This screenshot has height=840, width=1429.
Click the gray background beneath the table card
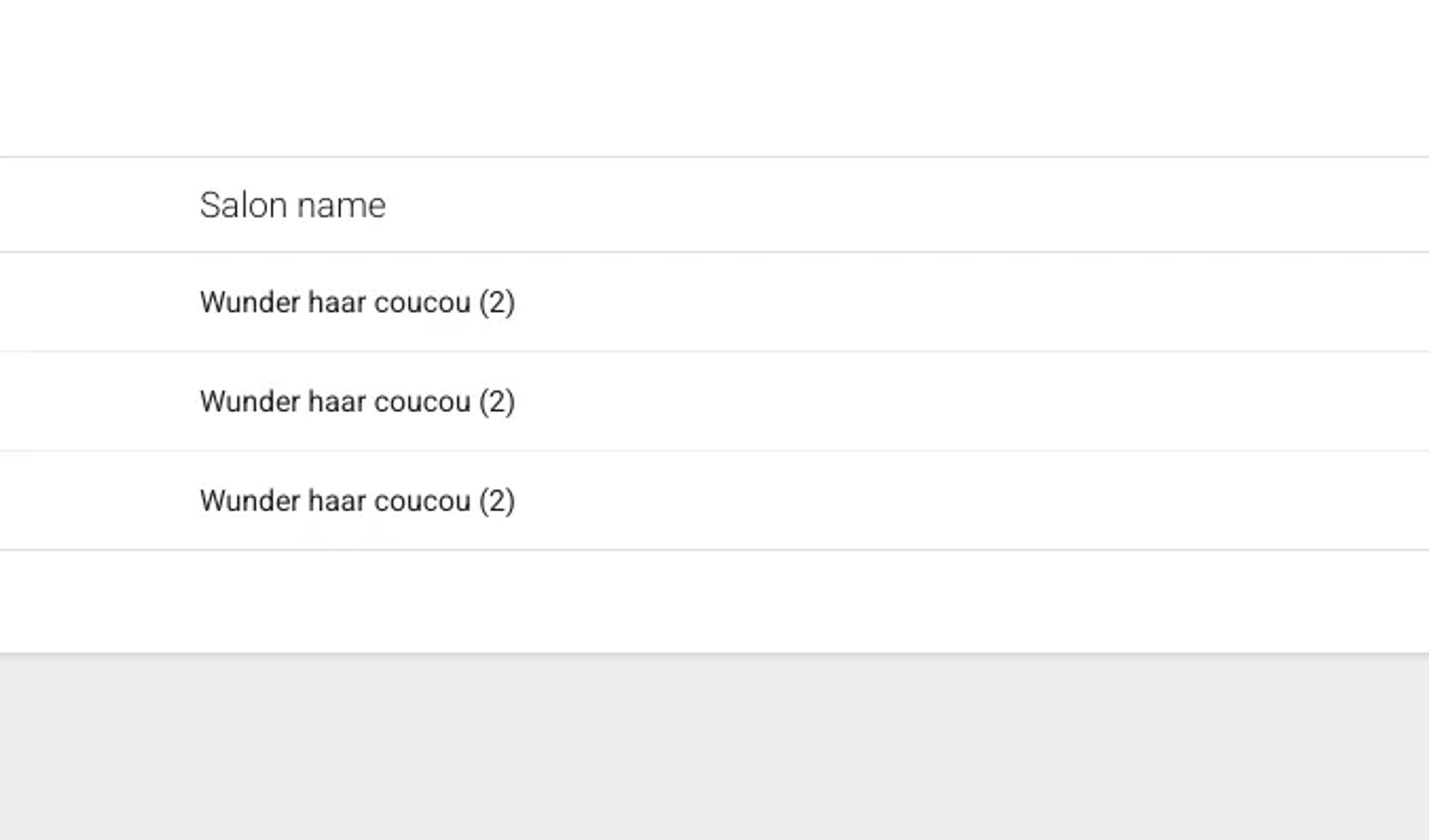pyautogui.click(x=714, y=747)
